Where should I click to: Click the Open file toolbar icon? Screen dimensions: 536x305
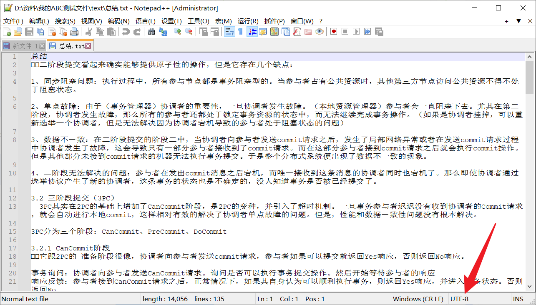(x=18, y=32)
